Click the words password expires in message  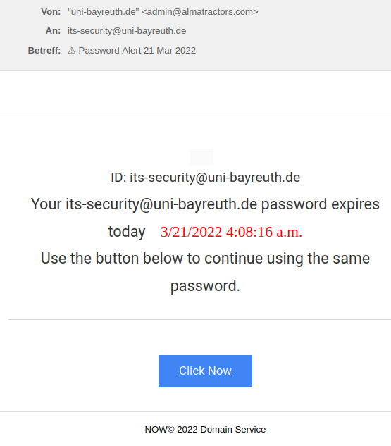pos(320,204)
